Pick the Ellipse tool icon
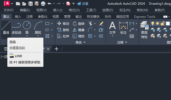The image size is (171, 100). point(47,30)
